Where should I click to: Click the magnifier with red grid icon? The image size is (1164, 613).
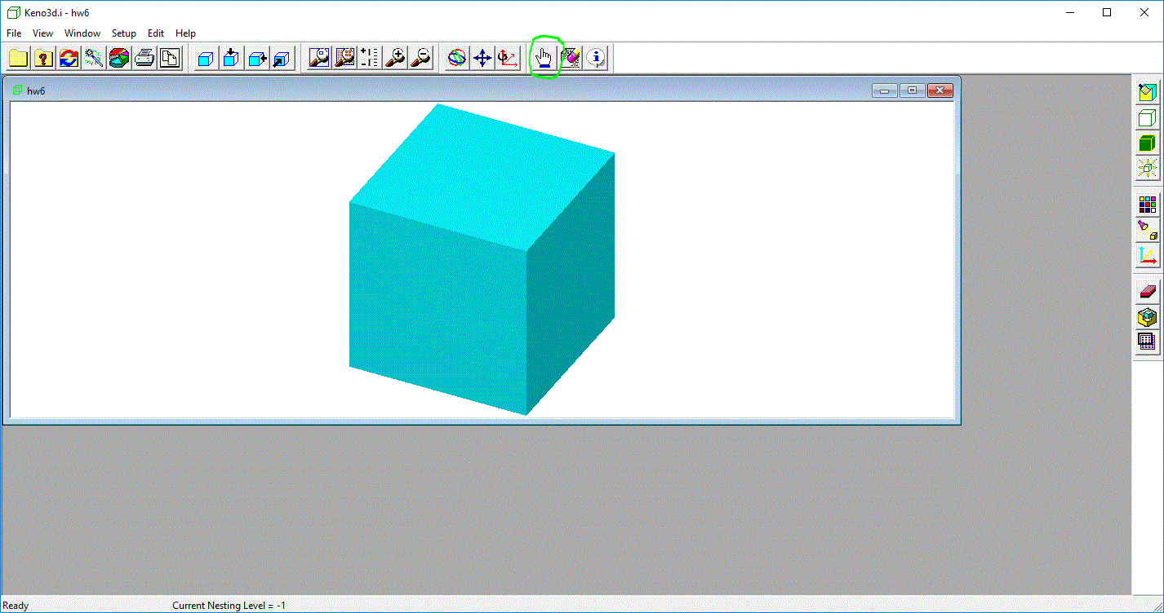(344, 58)
